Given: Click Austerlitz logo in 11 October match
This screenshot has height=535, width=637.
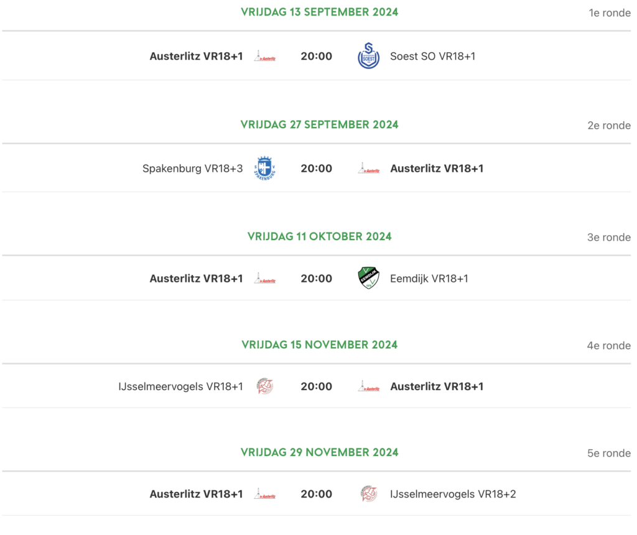Looking at the screenshot, I should click(x=264, y=279).
